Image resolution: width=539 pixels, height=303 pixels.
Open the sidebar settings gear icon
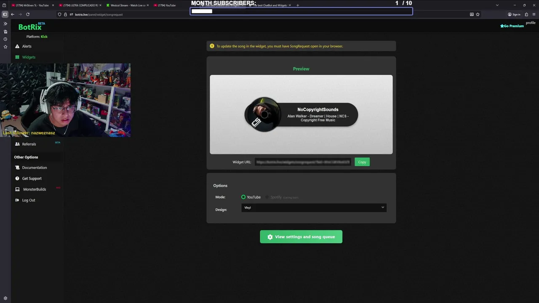(5, 298)
